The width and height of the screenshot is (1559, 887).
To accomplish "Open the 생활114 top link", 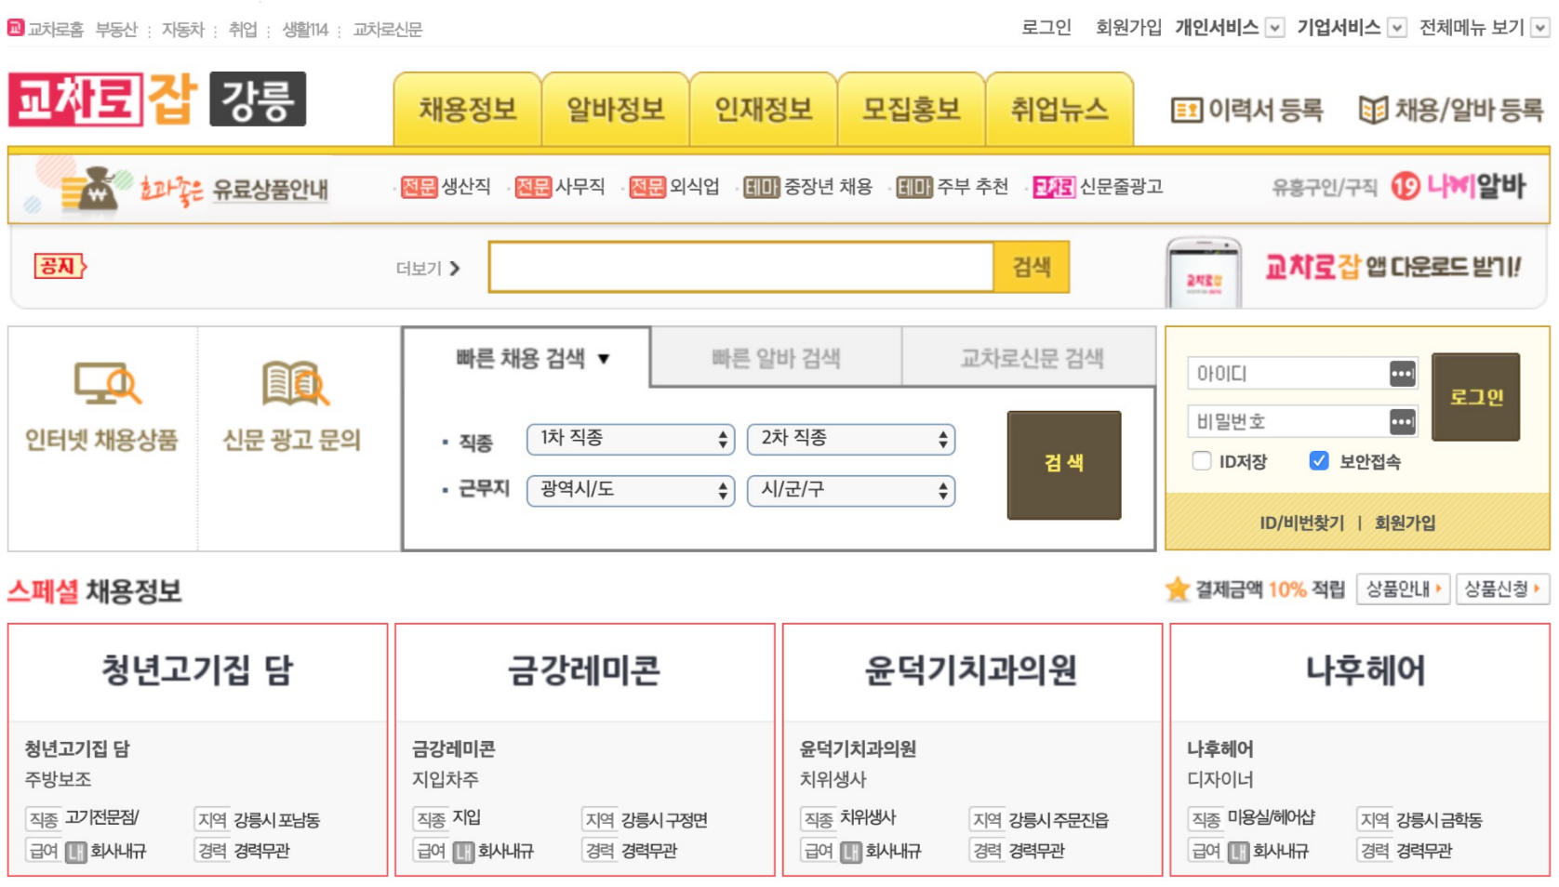I will (x=305, y=30).
